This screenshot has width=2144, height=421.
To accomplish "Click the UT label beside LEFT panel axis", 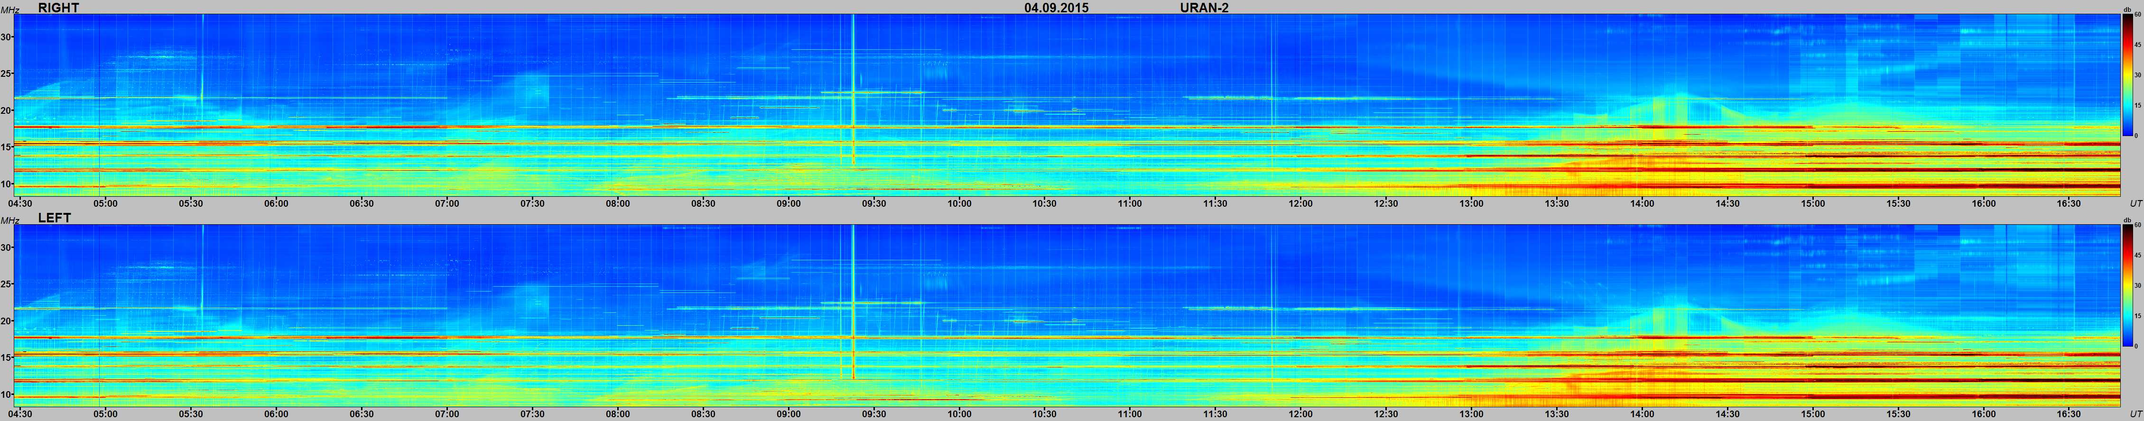I will [2135, 414].
